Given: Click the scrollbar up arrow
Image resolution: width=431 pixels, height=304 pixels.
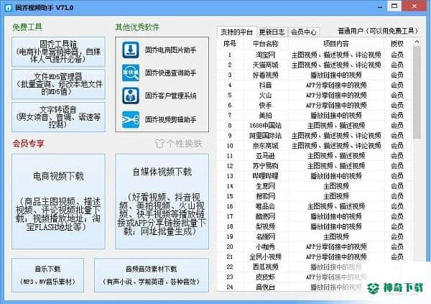Looking at the screenshot, I should point(417,42).
